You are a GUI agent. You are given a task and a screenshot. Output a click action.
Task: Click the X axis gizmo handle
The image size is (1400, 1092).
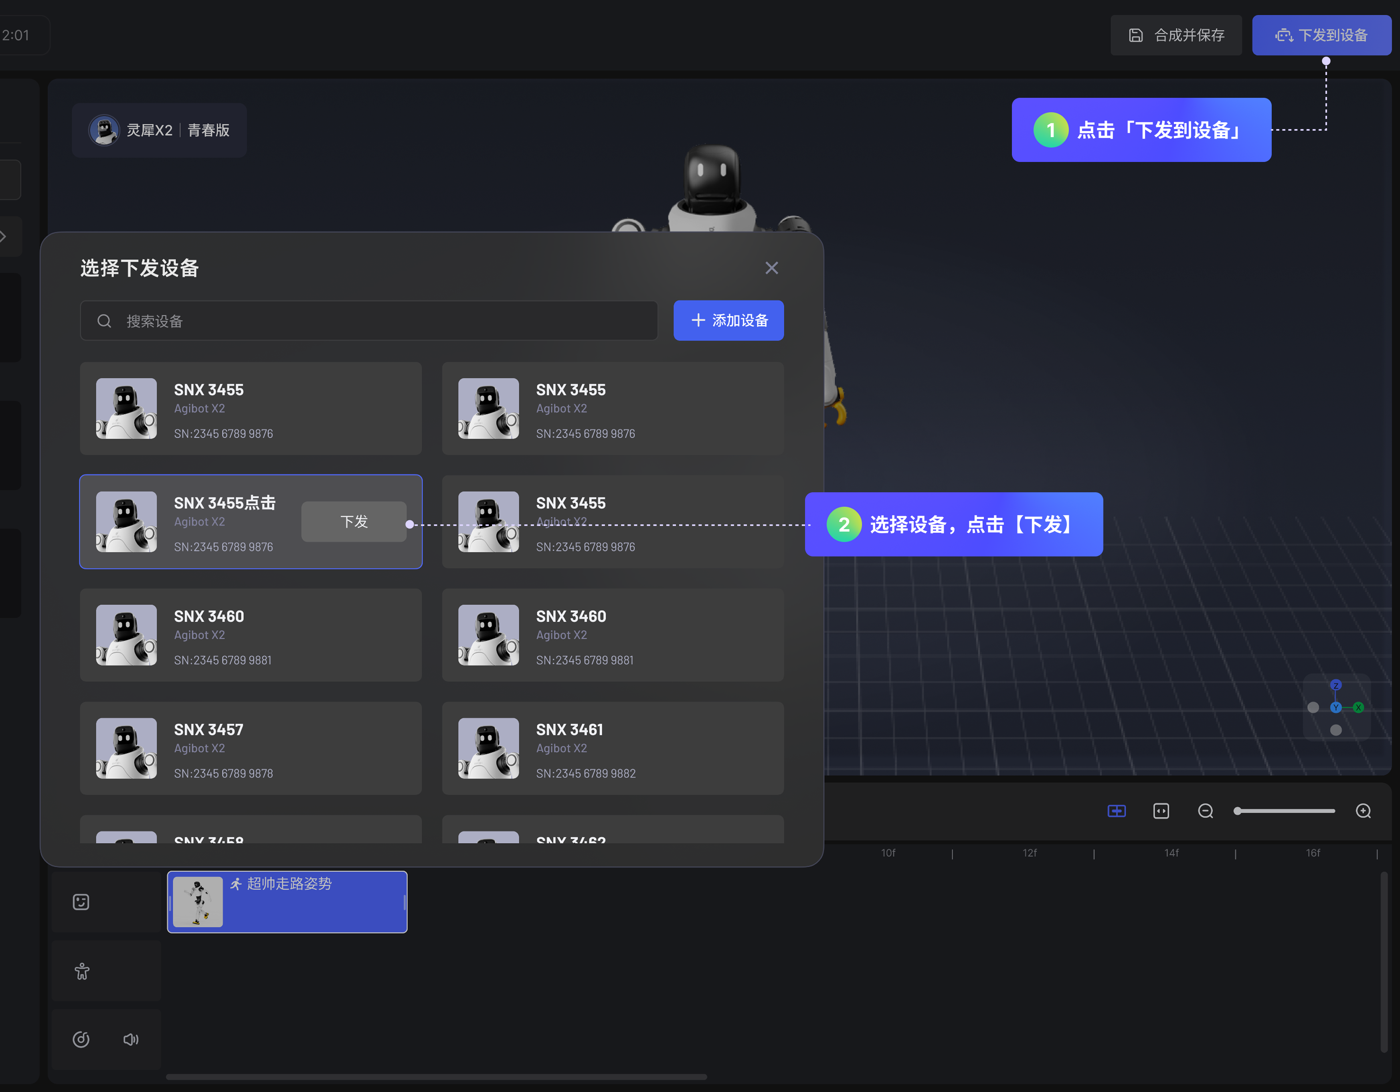(x=1358, y=708)
